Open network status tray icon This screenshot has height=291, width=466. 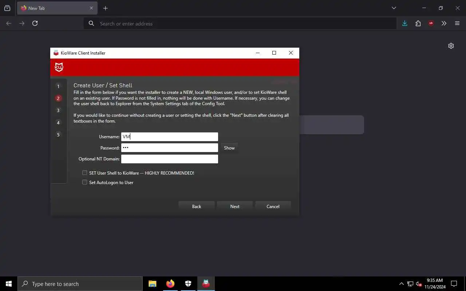410,284
